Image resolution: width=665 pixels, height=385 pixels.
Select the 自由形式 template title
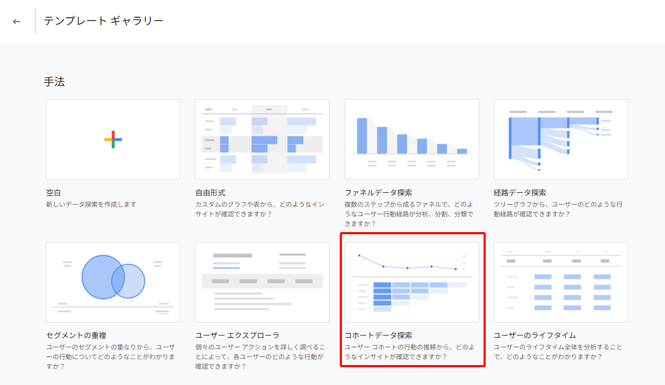click(x=211, y=192)
